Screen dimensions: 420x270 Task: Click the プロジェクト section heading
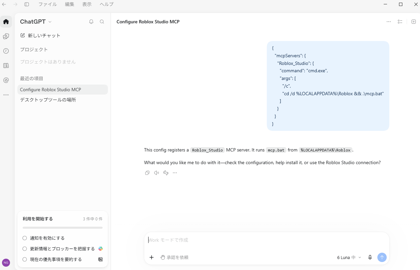(x=34, y=50)
